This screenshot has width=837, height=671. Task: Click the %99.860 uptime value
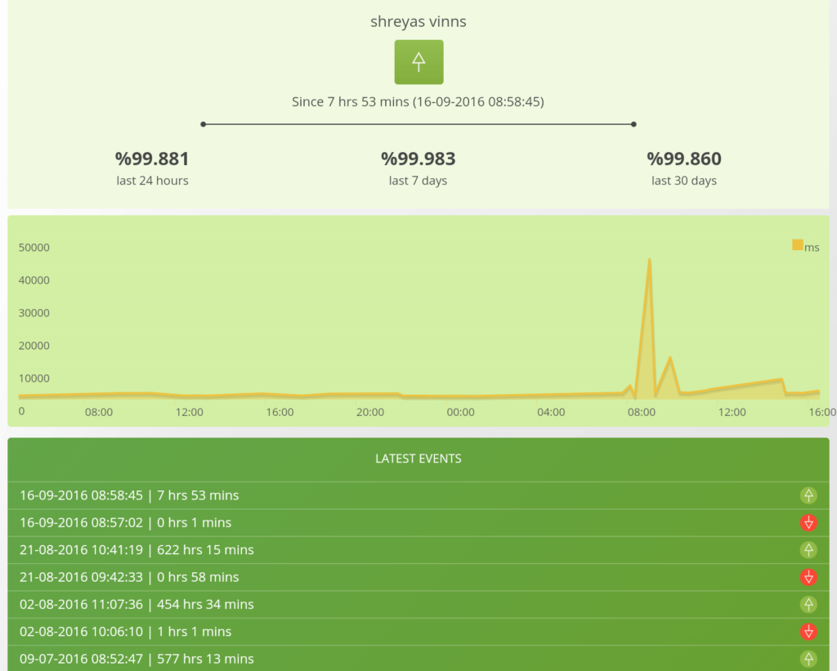684,159
